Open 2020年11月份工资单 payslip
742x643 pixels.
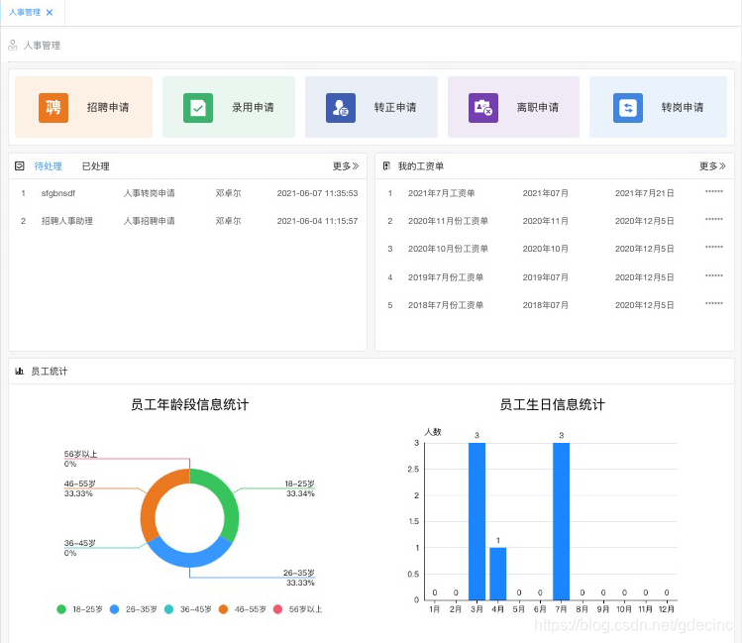click(448, 221)
